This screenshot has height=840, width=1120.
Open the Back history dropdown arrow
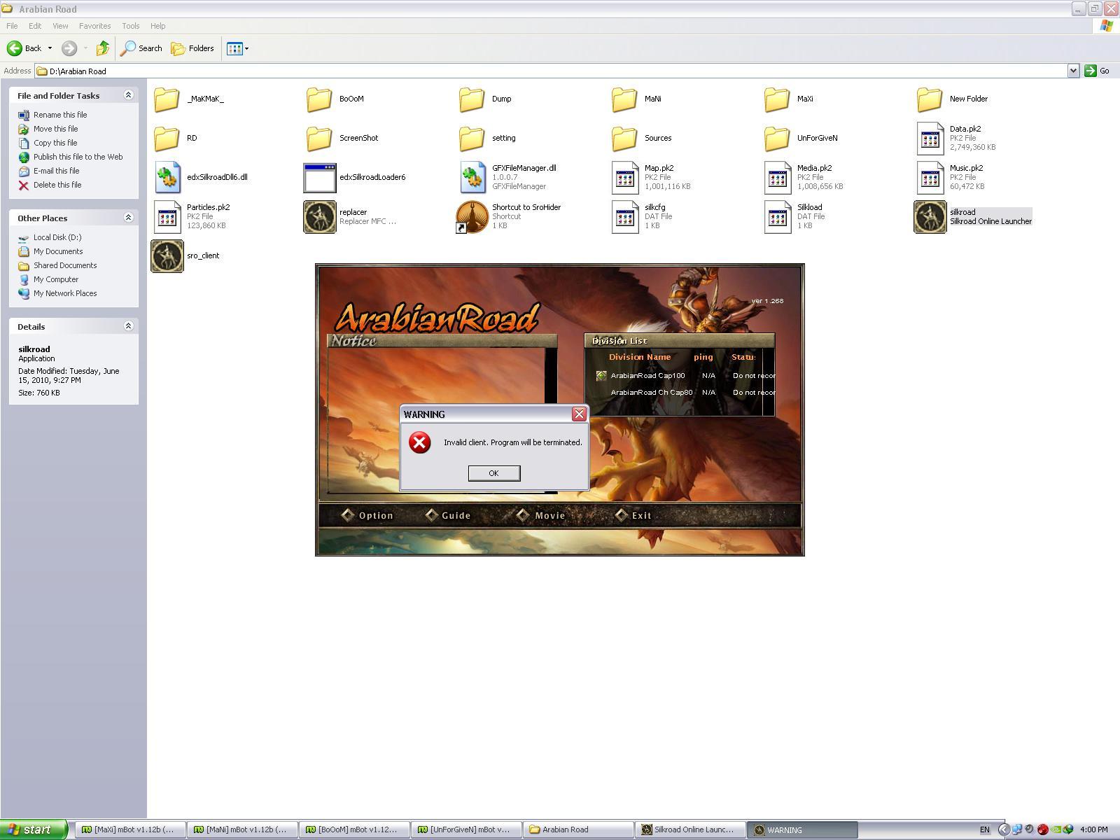click(50, 48)
